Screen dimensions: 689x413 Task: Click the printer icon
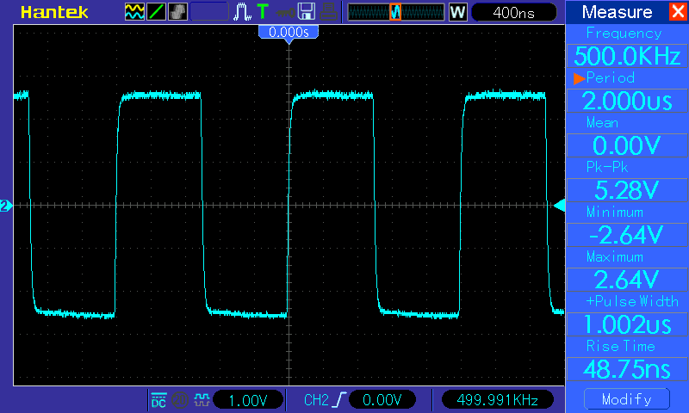pos(328,12)
